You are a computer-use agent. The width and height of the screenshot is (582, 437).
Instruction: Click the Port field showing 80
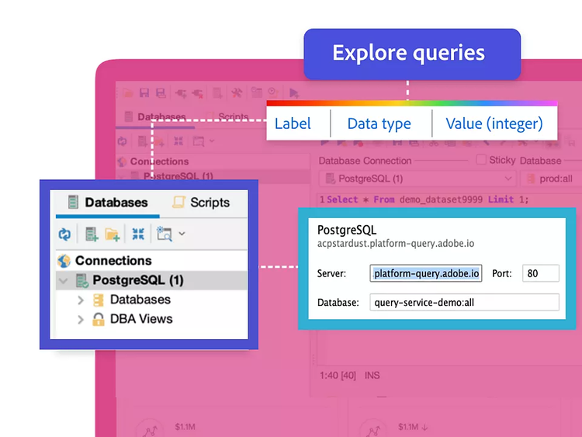[x=540, y=273]
